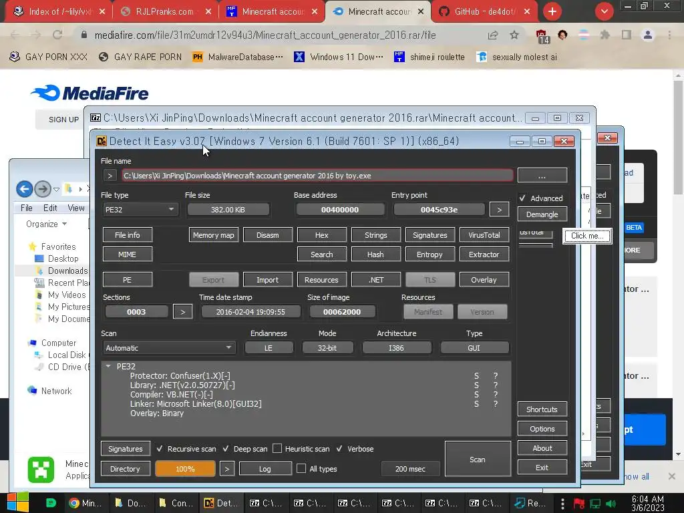Open the Options button
This screenshot has height=513, width=684.
pyautogui.click(x=542, y=429)
